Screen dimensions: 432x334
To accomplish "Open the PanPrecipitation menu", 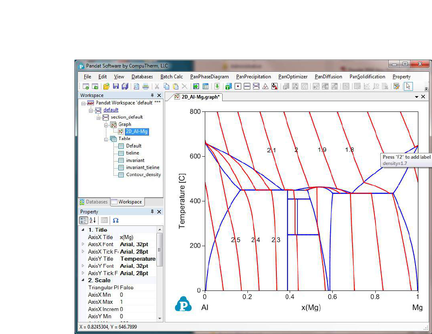I will [x=254, y=77].
